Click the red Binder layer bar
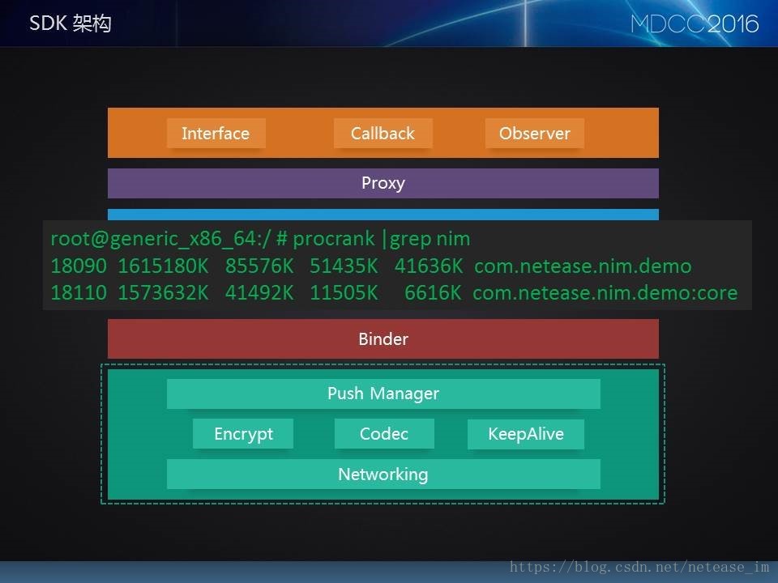 point(383,338)
